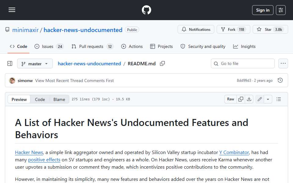Open commit 'View Most Recent Thread Comments First'
The image size is (293, 183).
coord(74,81)
